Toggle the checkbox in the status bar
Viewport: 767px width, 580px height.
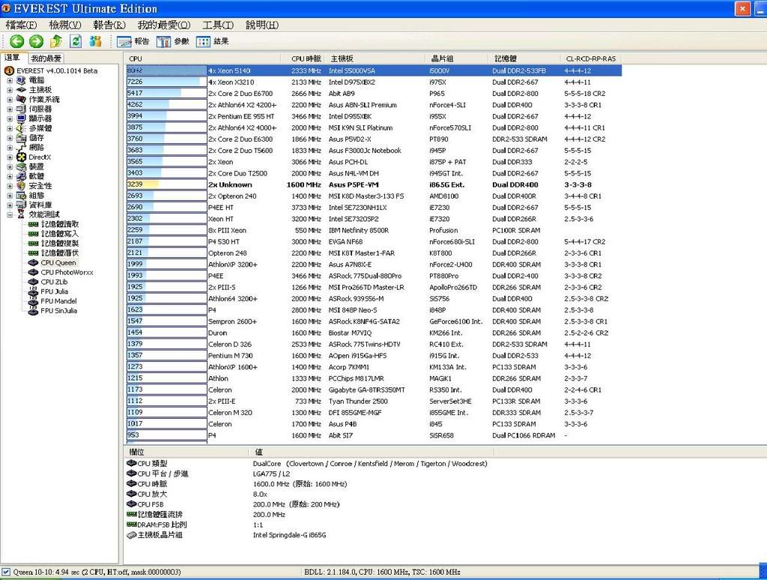[x=6, y=572]
